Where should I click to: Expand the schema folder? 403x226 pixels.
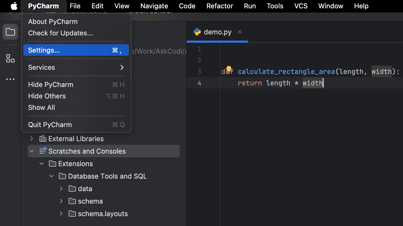coord(61,201)
